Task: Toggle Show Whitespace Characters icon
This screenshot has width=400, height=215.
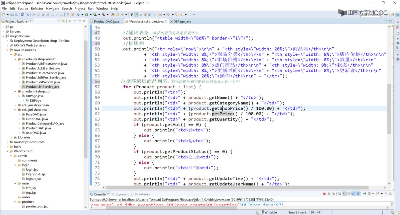Action: [x=154, y=14]
